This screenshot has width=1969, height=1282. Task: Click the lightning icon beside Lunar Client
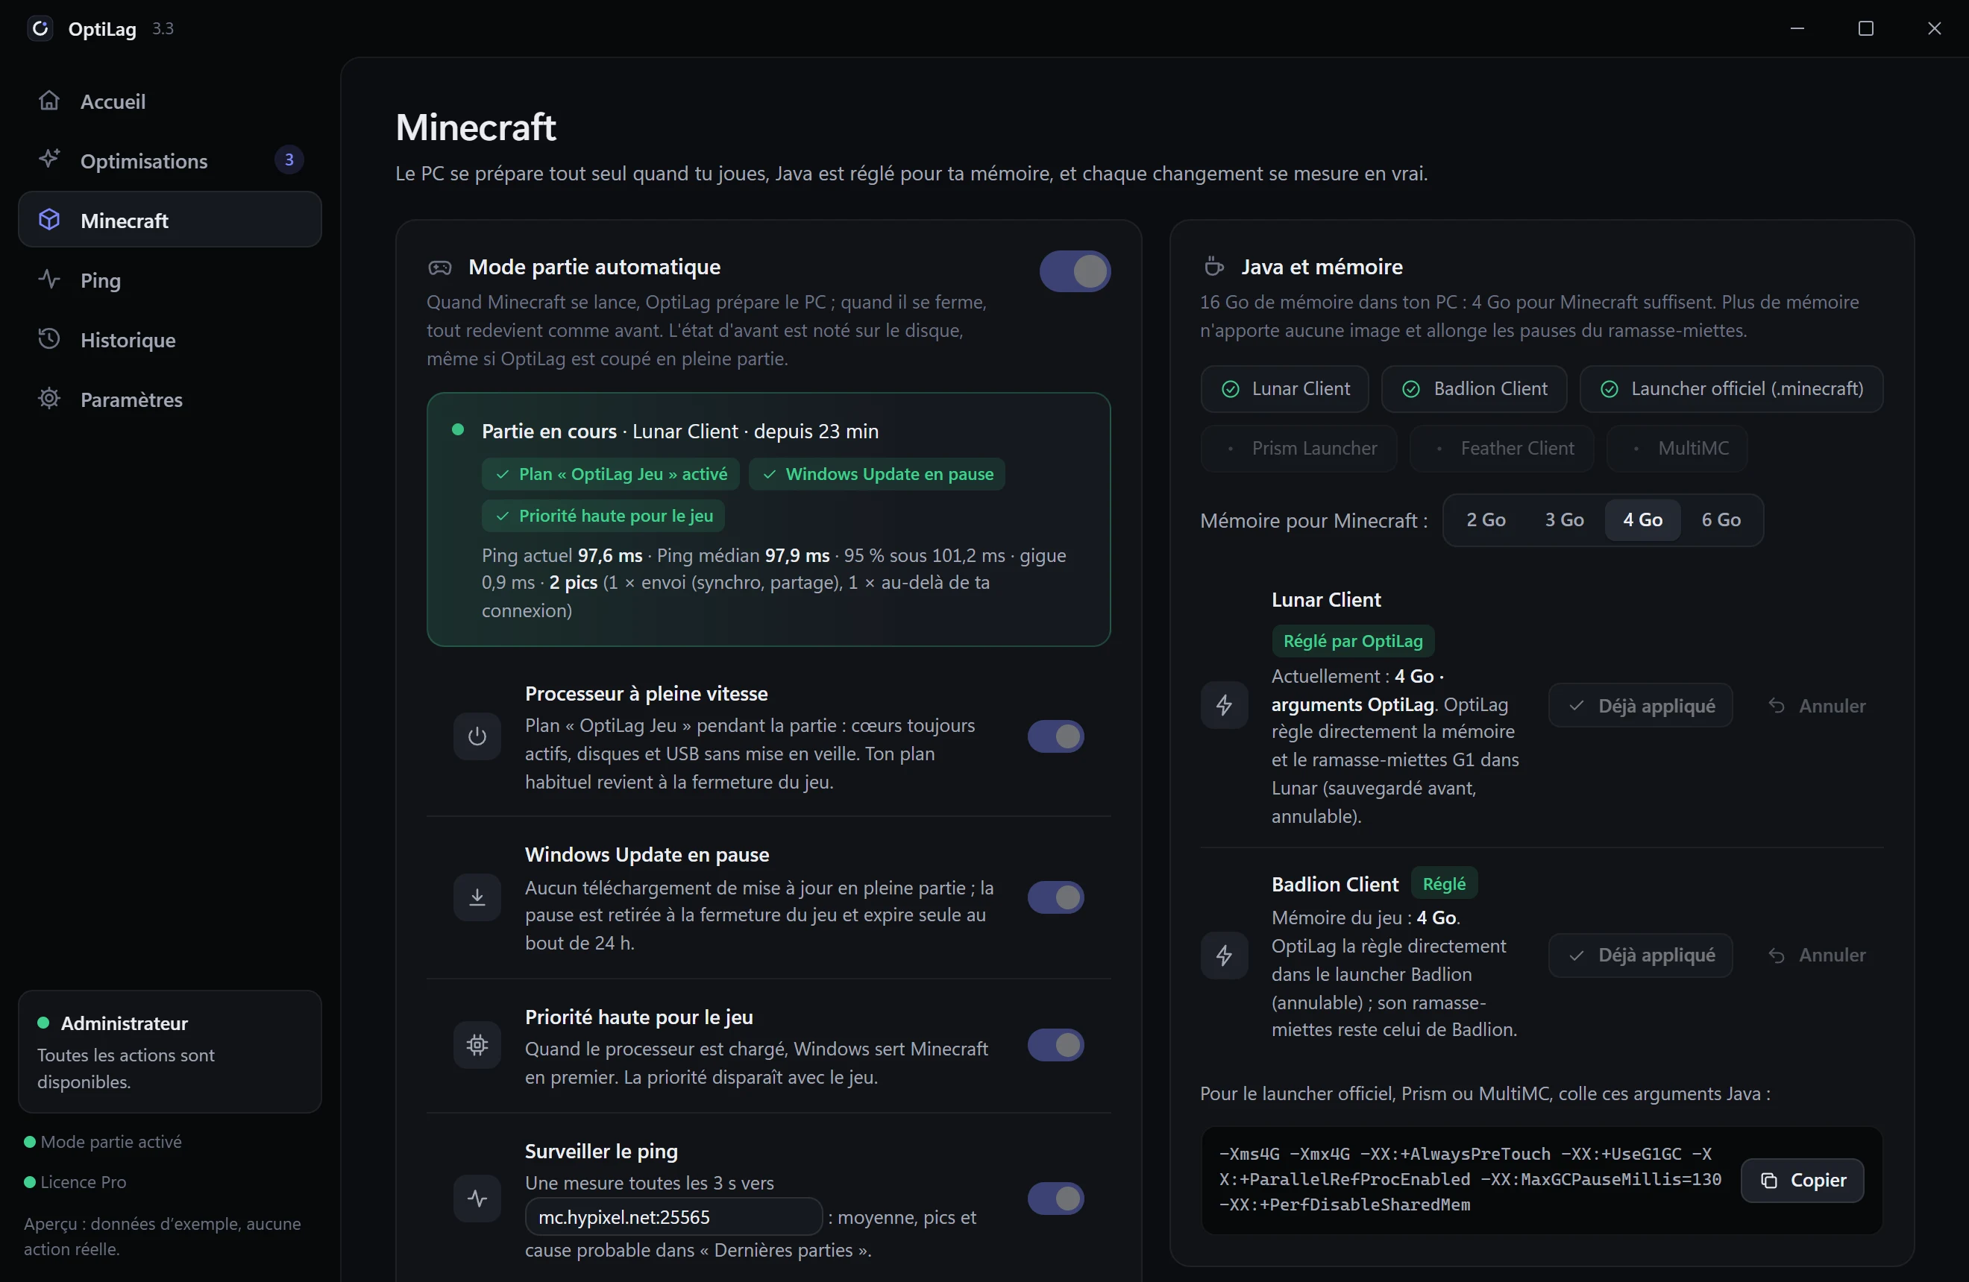pyautogui.click(x=1225, y=705)
